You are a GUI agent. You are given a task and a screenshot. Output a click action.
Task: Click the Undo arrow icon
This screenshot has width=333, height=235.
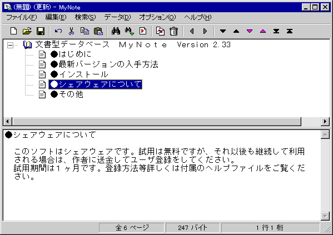pos(58,31)
